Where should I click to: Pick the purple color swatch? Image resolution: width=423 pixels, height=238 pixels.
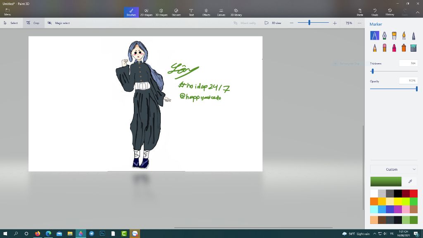coord(398,209)
